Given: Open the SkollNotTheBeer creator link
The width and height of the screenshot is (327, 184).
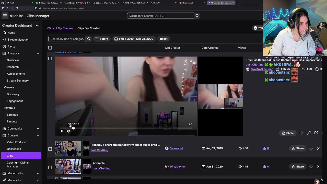Looking at the screenshot, I should (262, 69).
